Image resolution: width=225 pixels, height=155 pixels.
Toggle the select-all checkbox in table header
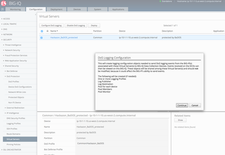pos(42,31)
